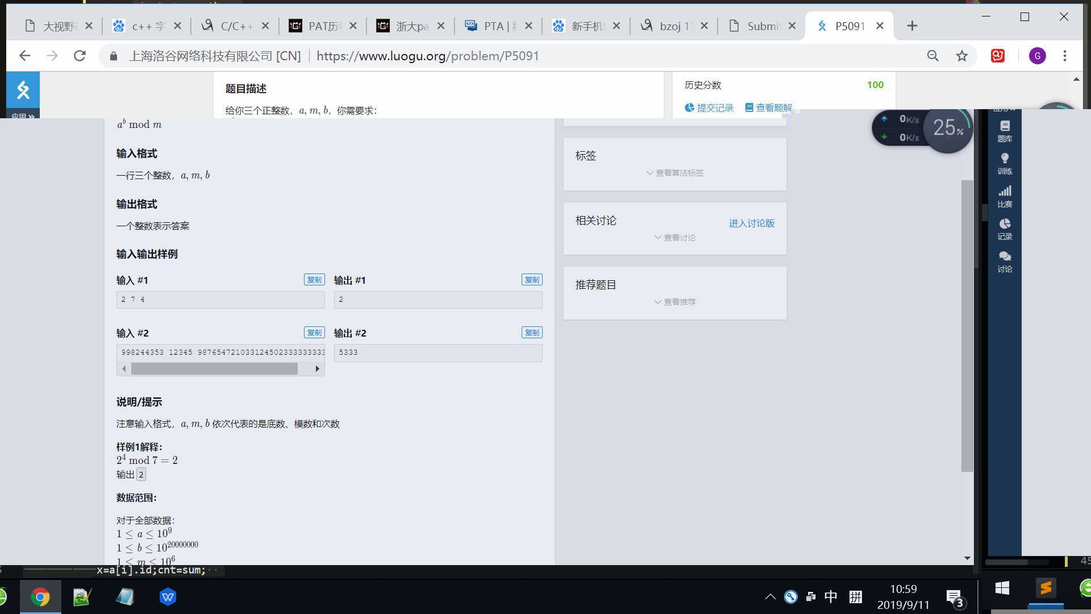
Task: Click left arrow of input #2 scrollbar
Action: [x=124, y=369]
